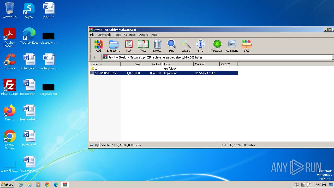The height and width of the screenshot is (188, 334).
Task: Run VirusScan on the archive
Action: click(x=217, y=46)
